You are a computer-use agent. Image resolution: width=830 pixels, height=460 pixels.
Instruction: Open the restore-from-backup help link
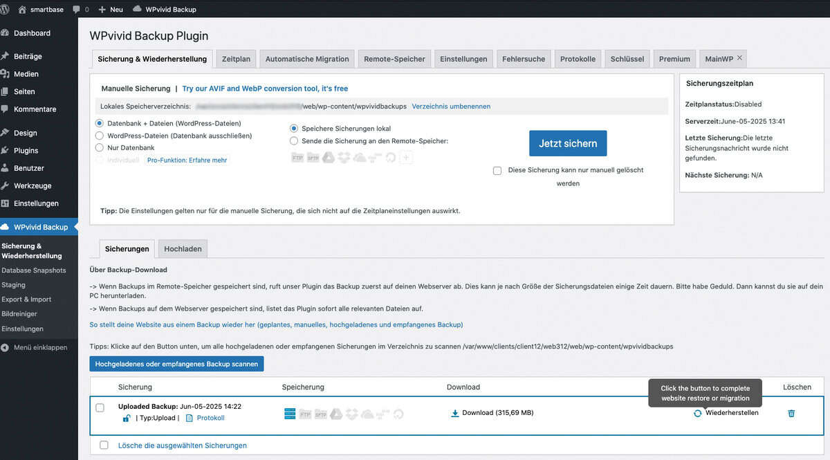(x=276, y=324)
